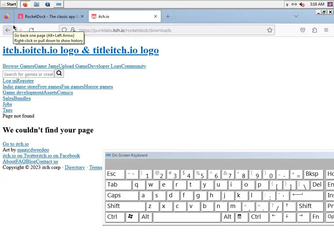Viewport: 334px width, 250px height.
Task: Click the spacebar on On-Screen Keyboard
Action: coord(187,217)
